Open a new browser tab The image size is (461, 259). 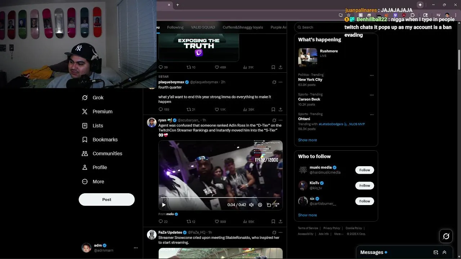(x=178, y=5)
